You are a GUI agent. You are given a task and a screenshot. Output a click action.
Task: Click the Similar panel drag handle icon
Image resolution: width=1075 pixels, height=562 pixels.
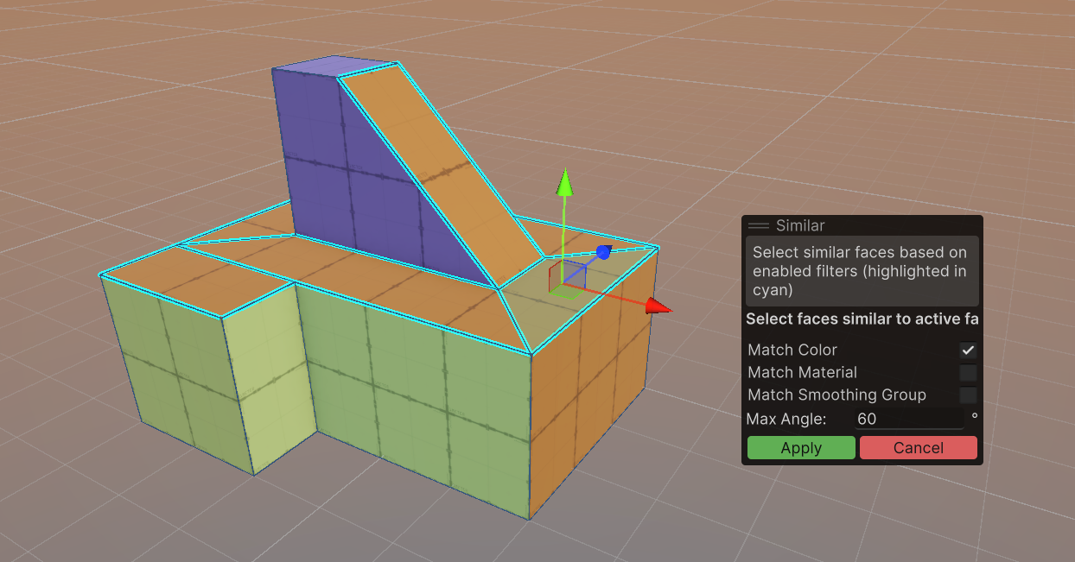click(x=758, y=225)
